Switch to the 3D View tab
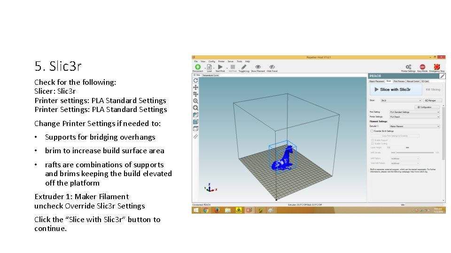Image resolution: width=451 pixels, height=253 pixels. [x=197, y=75]
